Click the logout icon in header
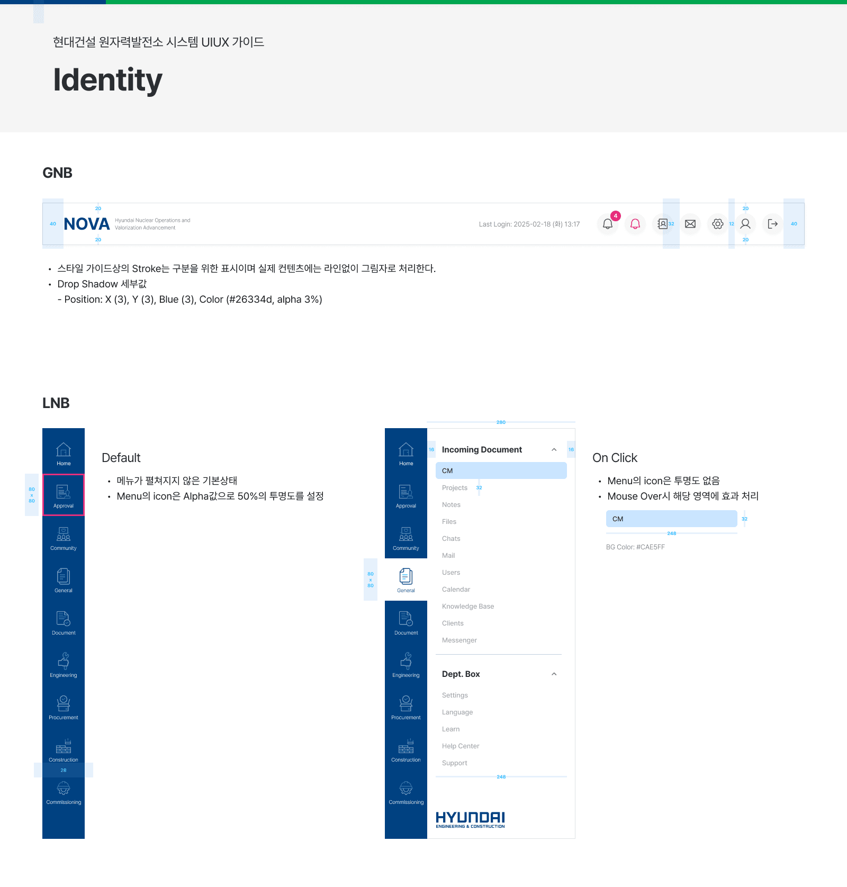Image resolution: width=847 pixels, height=887 pixels. pyautogui.click(x=773, y=224)
